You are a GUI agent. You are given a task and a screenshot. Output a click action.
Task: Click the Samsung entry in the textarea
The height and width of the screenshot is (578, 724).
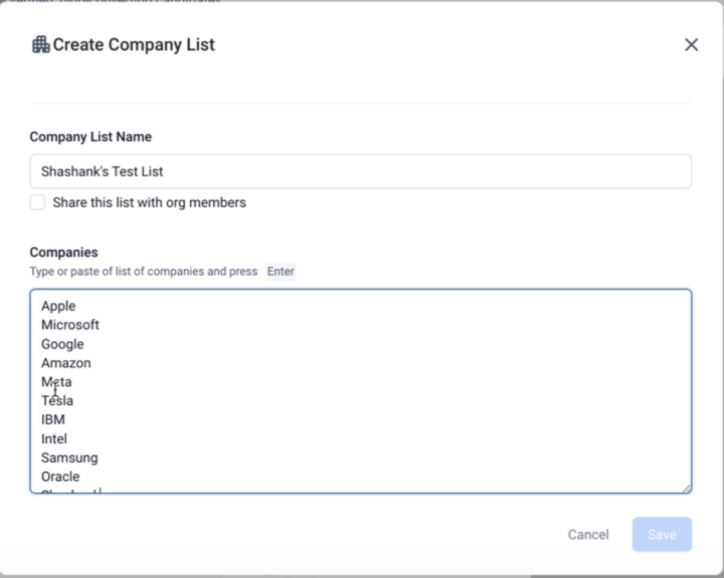pyautogui.click(x=70, y=458)
